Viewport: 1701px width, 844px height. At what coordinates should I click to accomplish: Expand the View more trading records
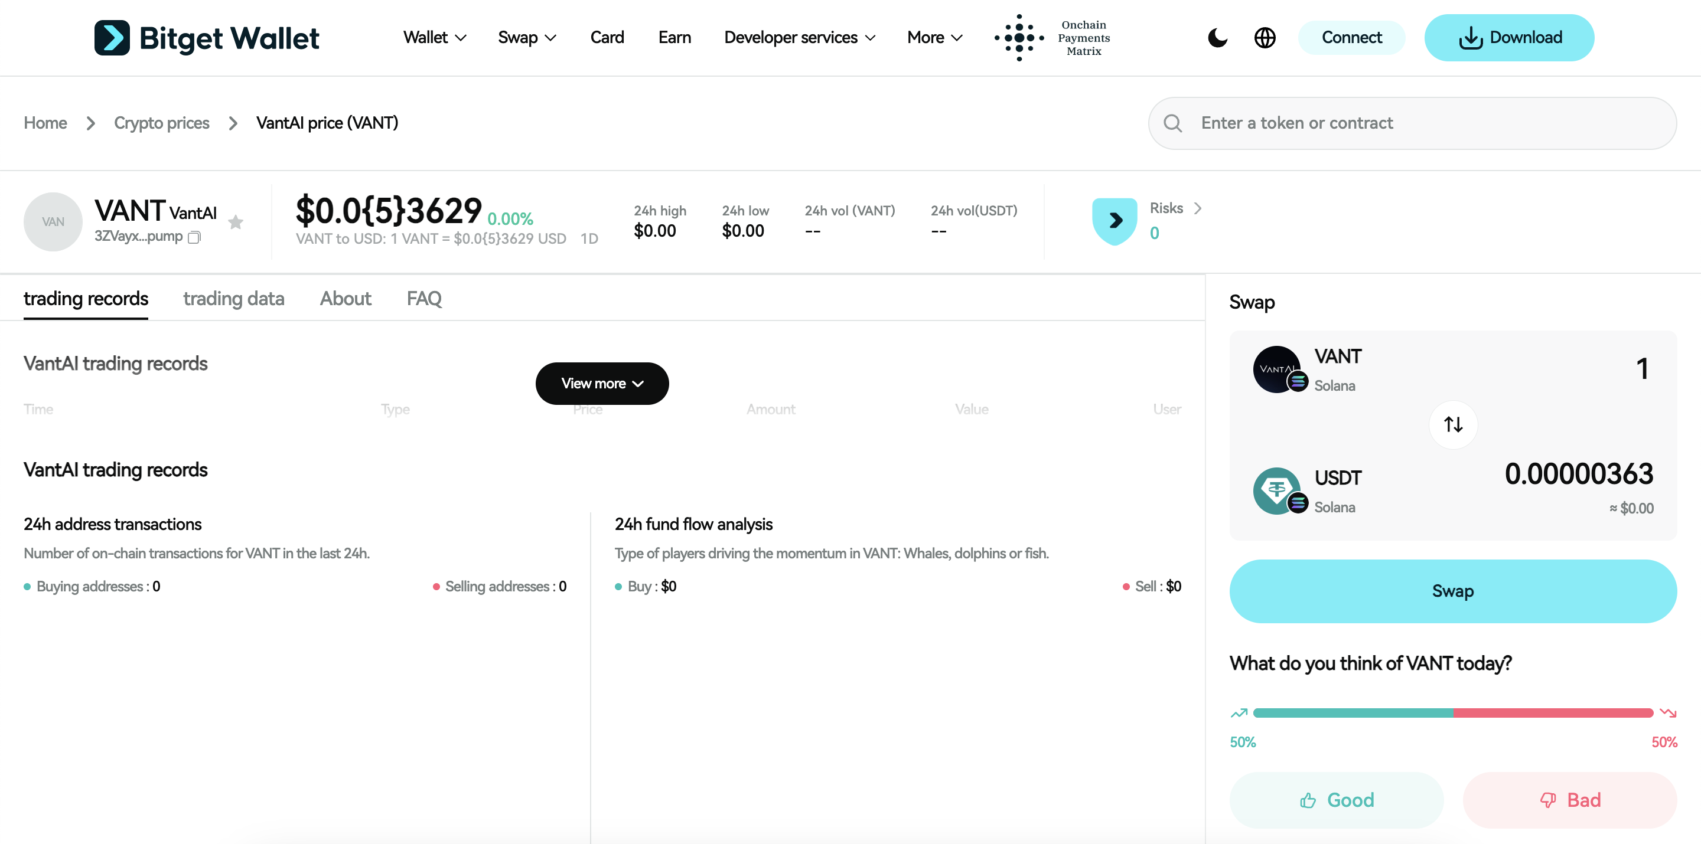602,384
